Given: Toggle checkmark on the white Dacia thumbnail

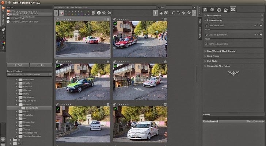Looking at the screenshot, I should pyautogui.click(x=115, y=108).
